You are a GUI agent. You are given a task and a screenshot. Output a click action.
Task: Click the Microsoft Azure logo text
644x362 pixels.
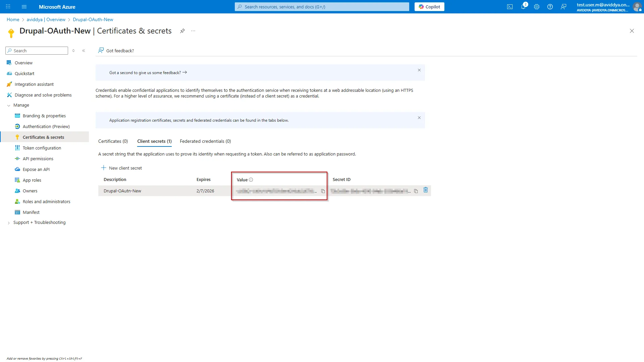coord(57,7)
